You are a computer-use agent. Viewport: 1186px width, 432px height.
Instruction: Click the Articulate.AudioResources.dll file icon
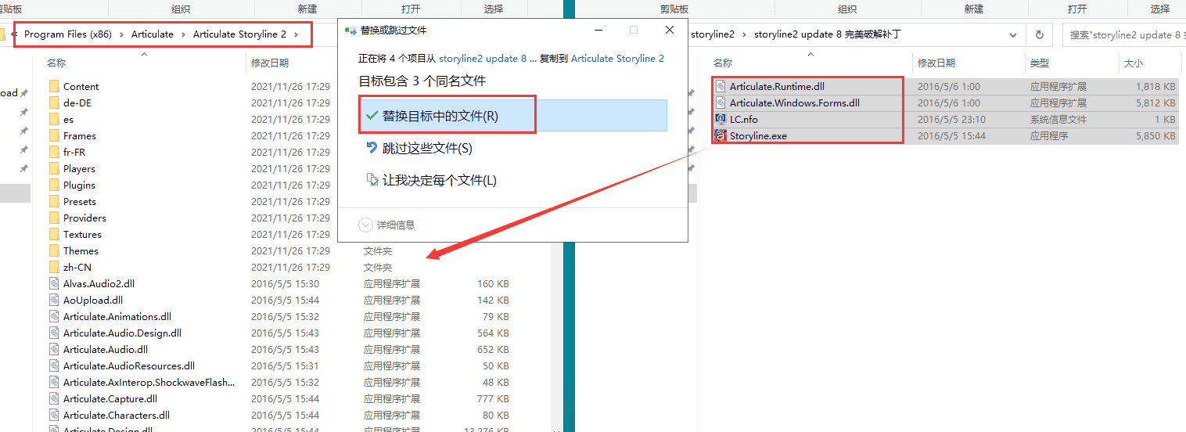click(x=53, y=365)
